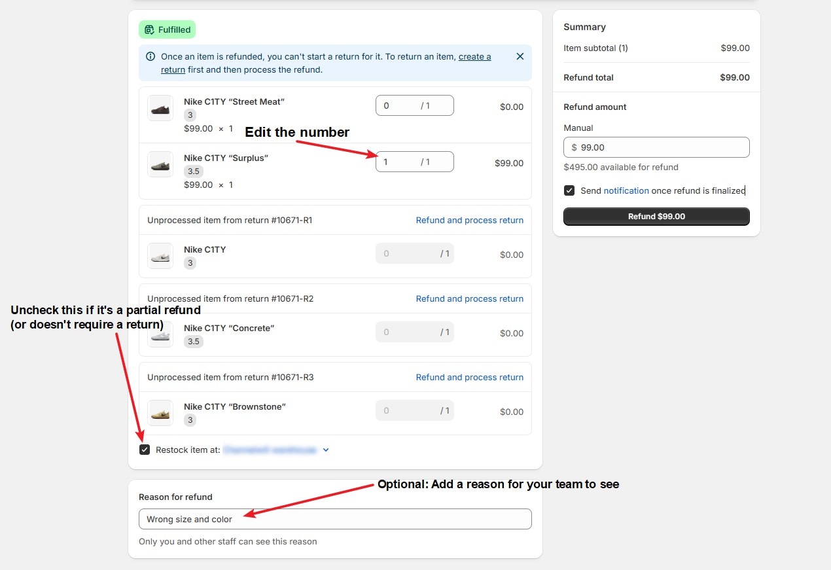Edit the Street Meat refund quantity field

coord(414,105)
